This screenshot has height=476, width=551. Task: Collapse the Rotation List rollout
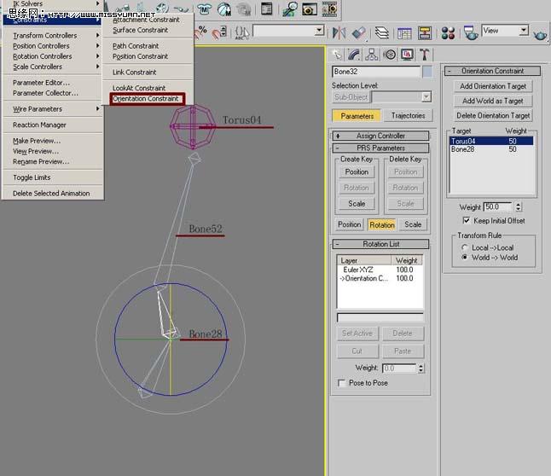coord(380,244)
